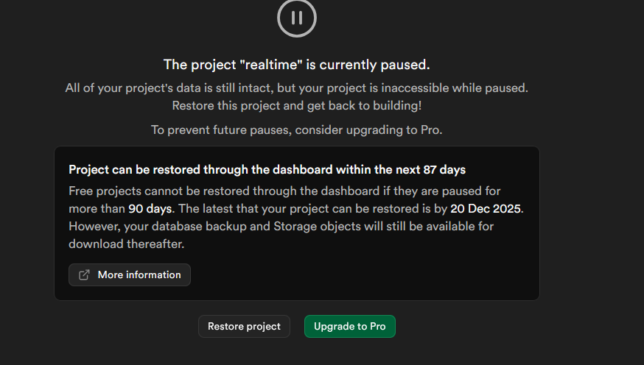Viewport: 644px width, 365px height.
Task: Click the bold "20 Dec 2025" date
Action: [486, 208]
